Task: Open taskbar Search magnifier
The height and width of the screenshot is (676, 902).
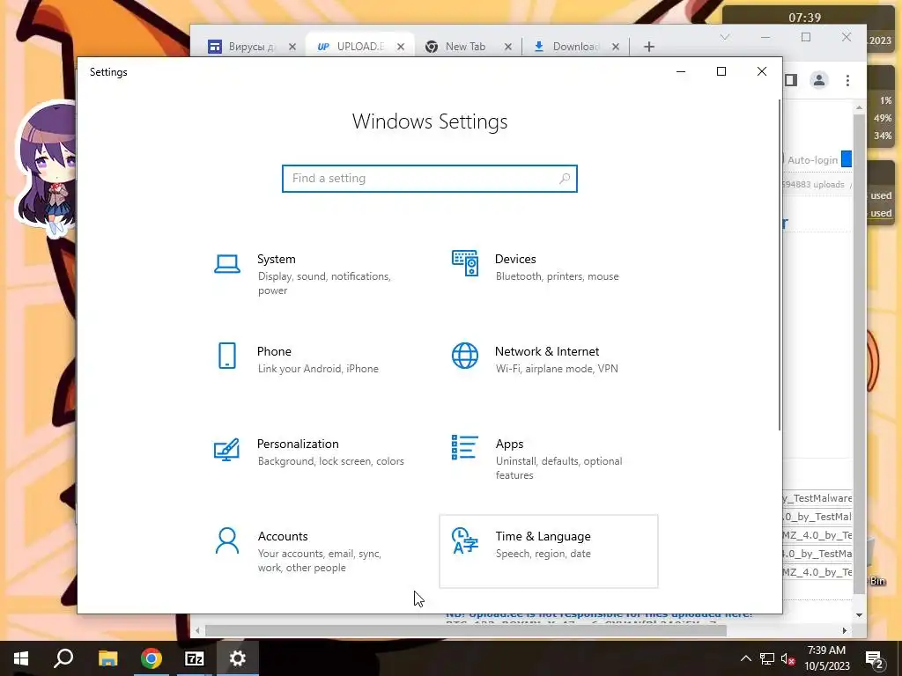Action: [63, 658]
